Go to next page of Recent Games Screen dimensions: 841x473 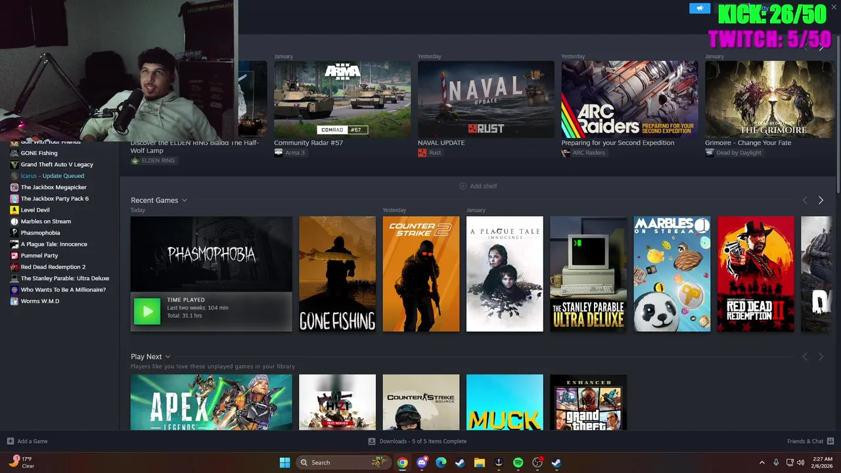pyautogui.click(x=821, y=200)
